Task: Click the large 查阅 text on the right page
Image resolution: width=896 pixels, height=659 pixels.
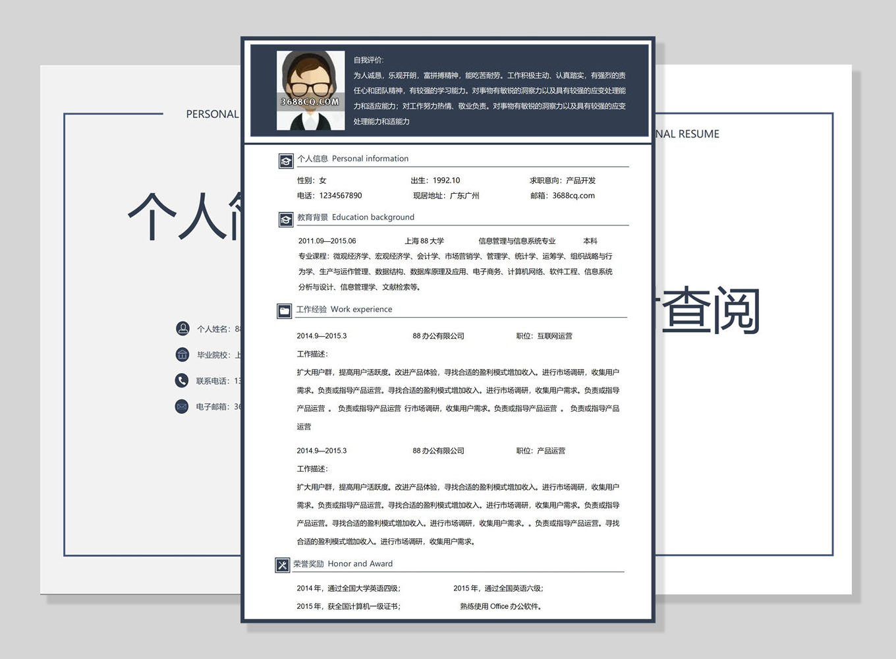Action: point(710,310)
